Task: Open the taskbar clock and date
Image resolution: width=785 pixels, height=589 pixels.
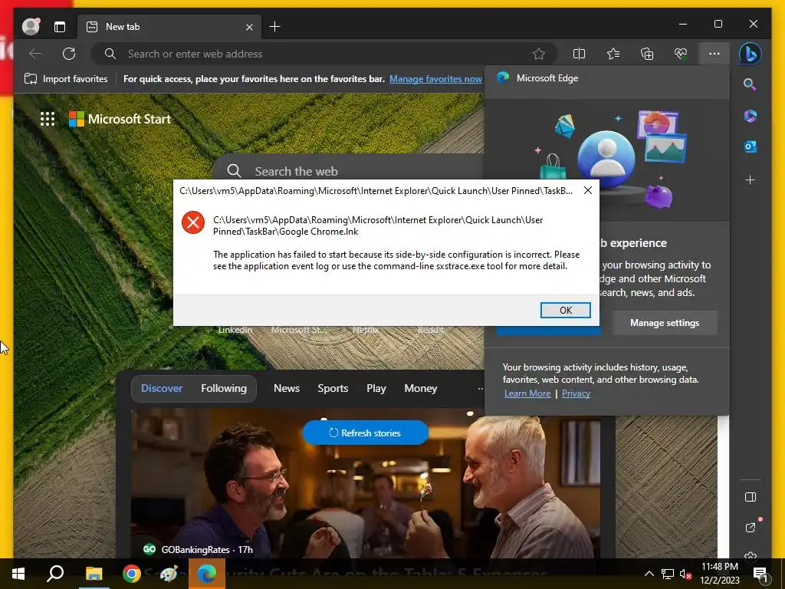Action: coord(720,574)
